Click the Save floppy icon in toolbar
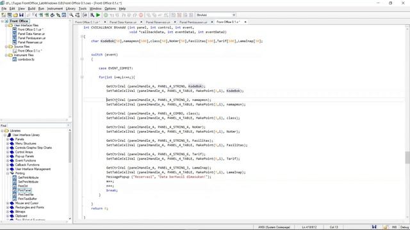This screenshot has width=410, height=230. (x=21, y=15)
